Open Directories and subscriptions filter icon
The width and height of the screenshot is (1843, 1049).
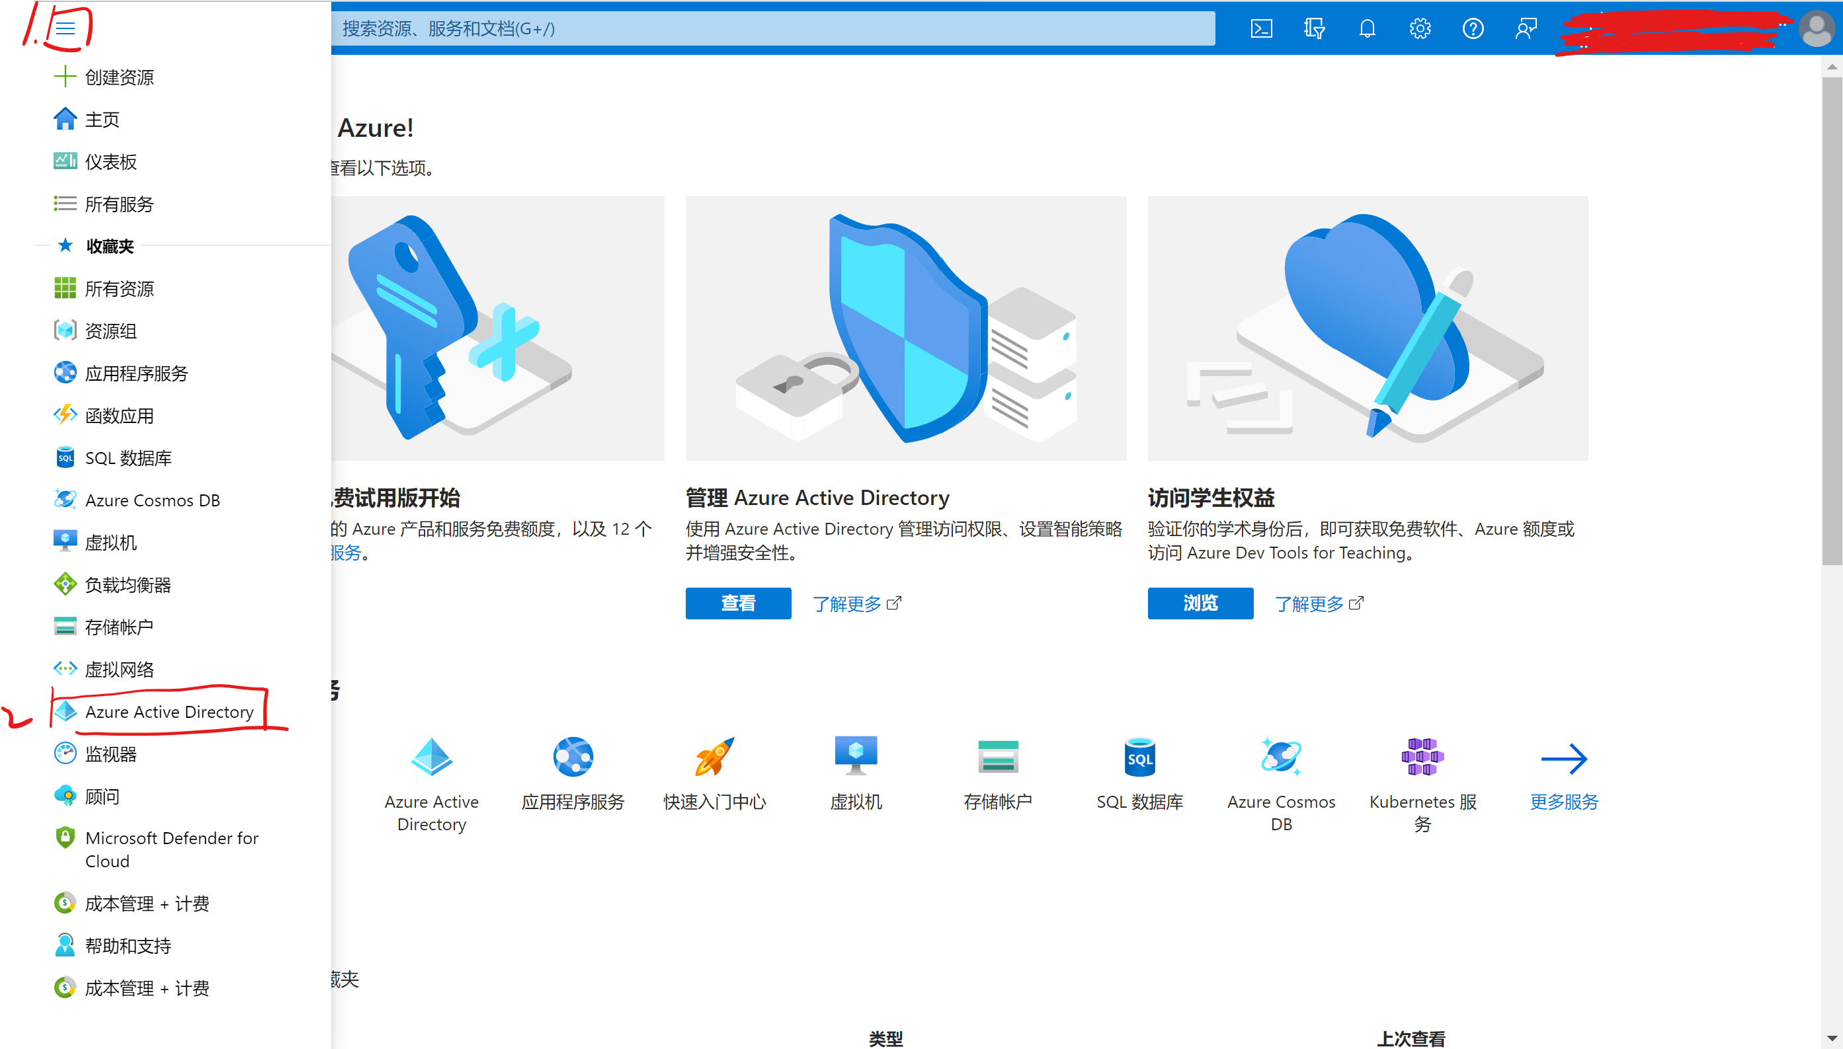[x=1314, y=29]
